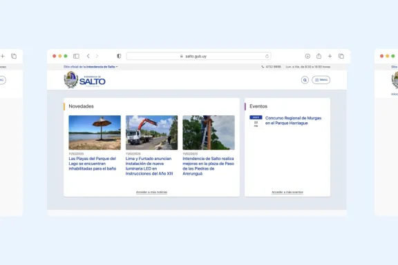This screenshot has height=265, width=398.
Task: Open the Menú button
Action: coord(321,80)
